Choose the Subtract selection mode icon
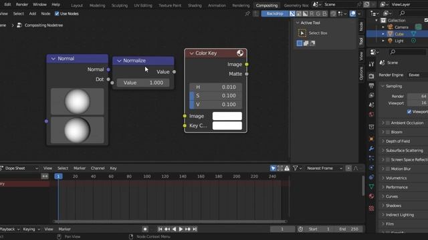This screenshot has width=428, height=240. click(x=312, y=43)
